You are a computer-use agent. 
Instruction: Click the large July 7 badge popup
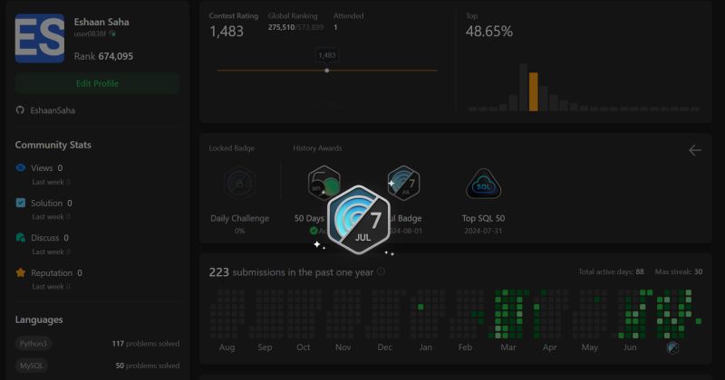coord(359,220)
